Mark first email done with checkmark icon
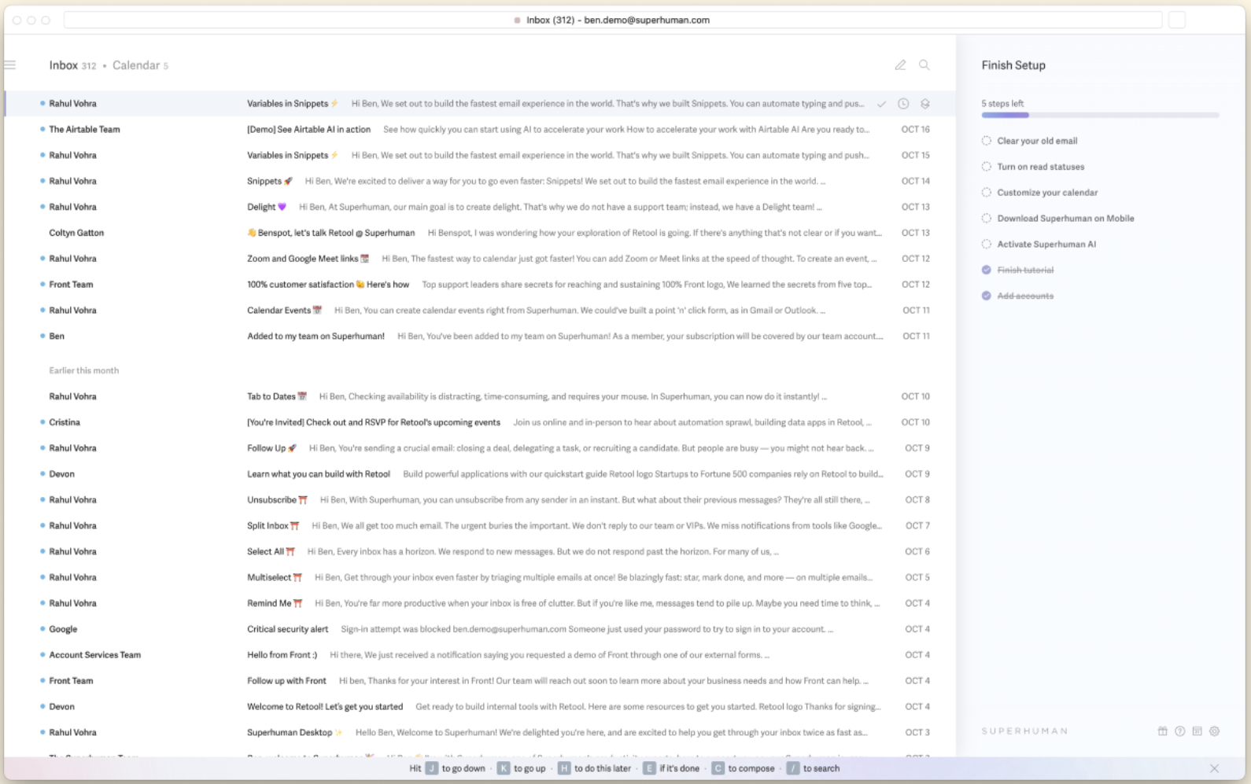The width and height of the screenshot is (1251, 784). point(881,104)
